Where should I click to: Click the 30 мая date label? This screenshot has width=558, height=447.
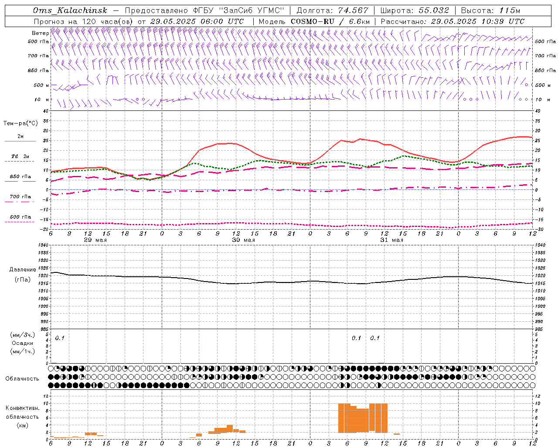243,240
